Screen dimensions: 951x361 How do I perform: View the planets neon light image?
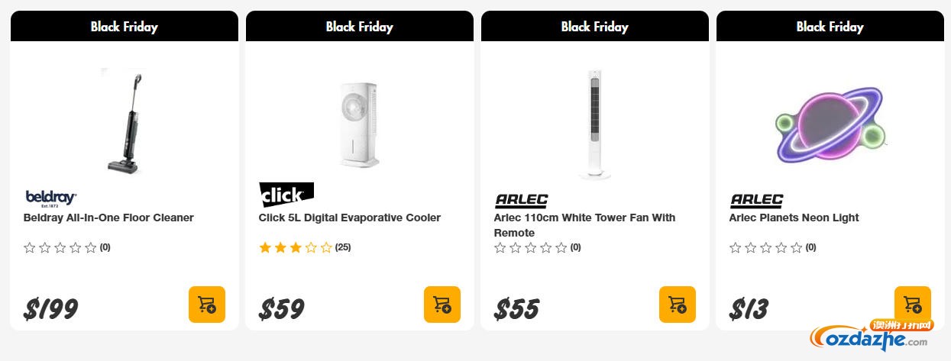[830, 124]
